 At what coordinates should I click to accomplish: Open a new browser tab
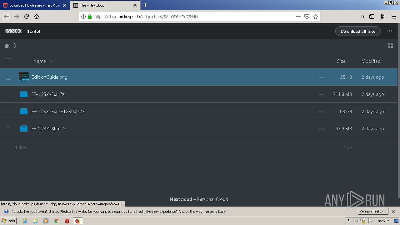146,5
